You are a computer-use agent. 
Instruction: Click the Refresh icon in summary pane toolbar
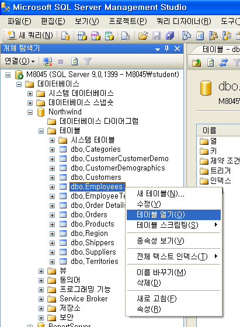(211, 62)
